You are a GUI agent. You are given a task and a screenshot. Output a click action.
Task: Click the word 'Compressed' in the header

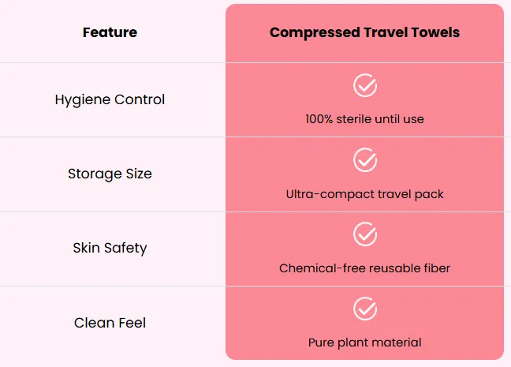click(315, 33)
